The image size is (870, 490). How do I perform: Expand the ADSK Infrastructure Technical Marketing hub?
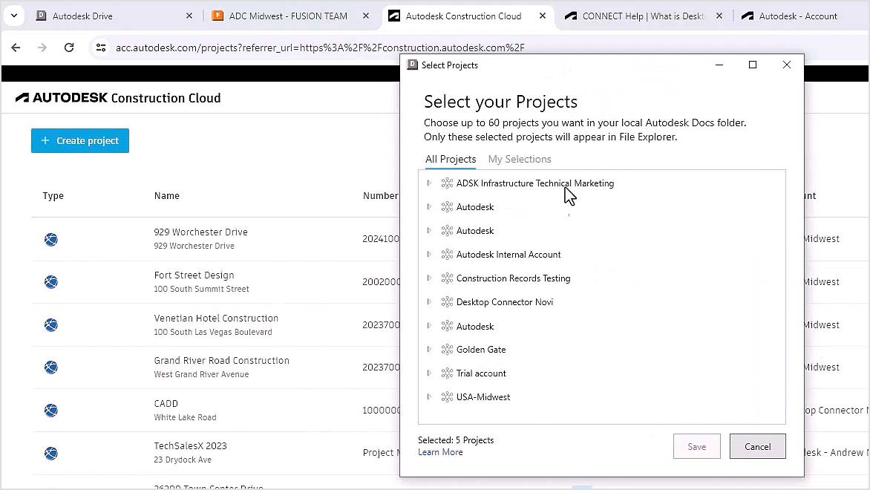coord(429,183)
